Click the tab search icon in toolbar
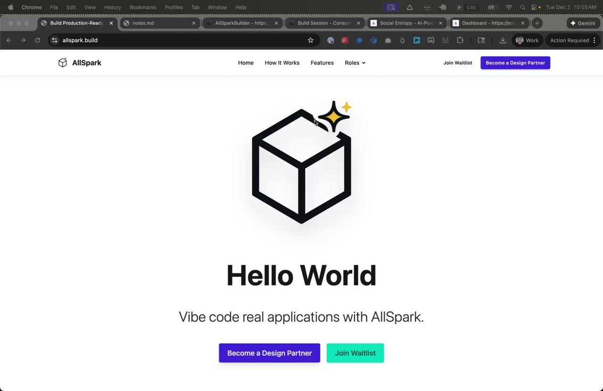 481,40
